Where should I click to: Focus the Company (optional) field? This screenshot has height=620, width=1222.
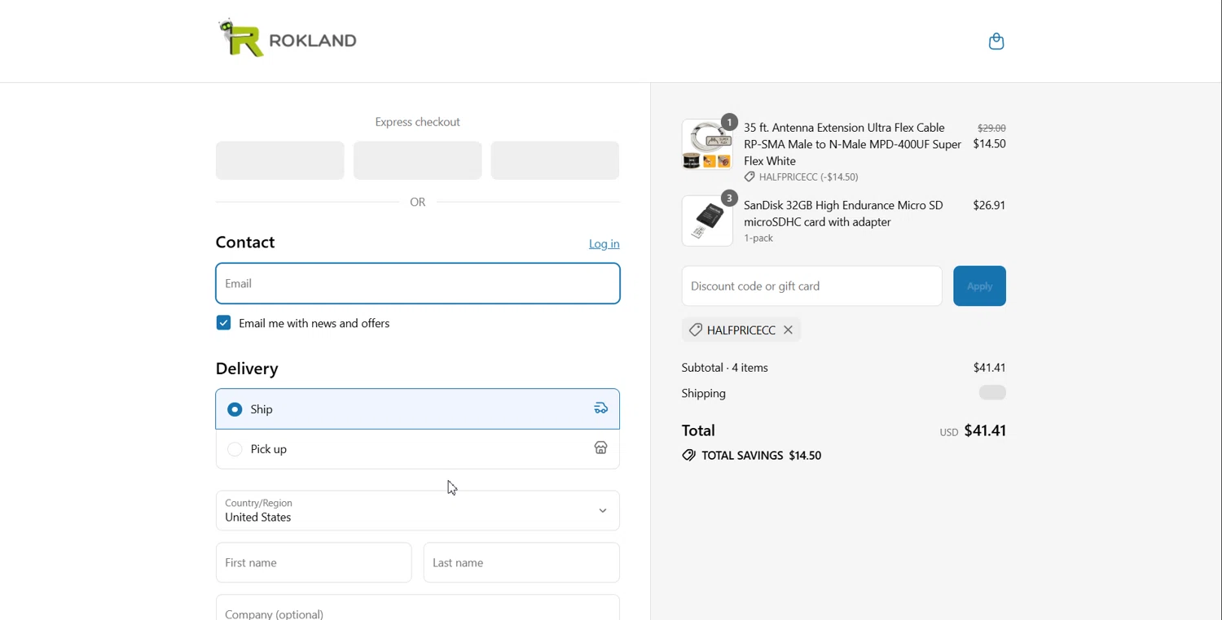tap(417, 609)
